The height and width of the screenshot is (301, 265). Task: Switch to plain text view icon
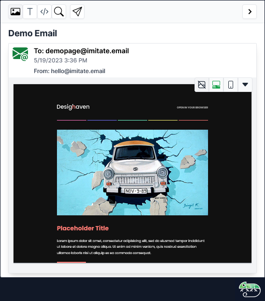pos(30,12)
